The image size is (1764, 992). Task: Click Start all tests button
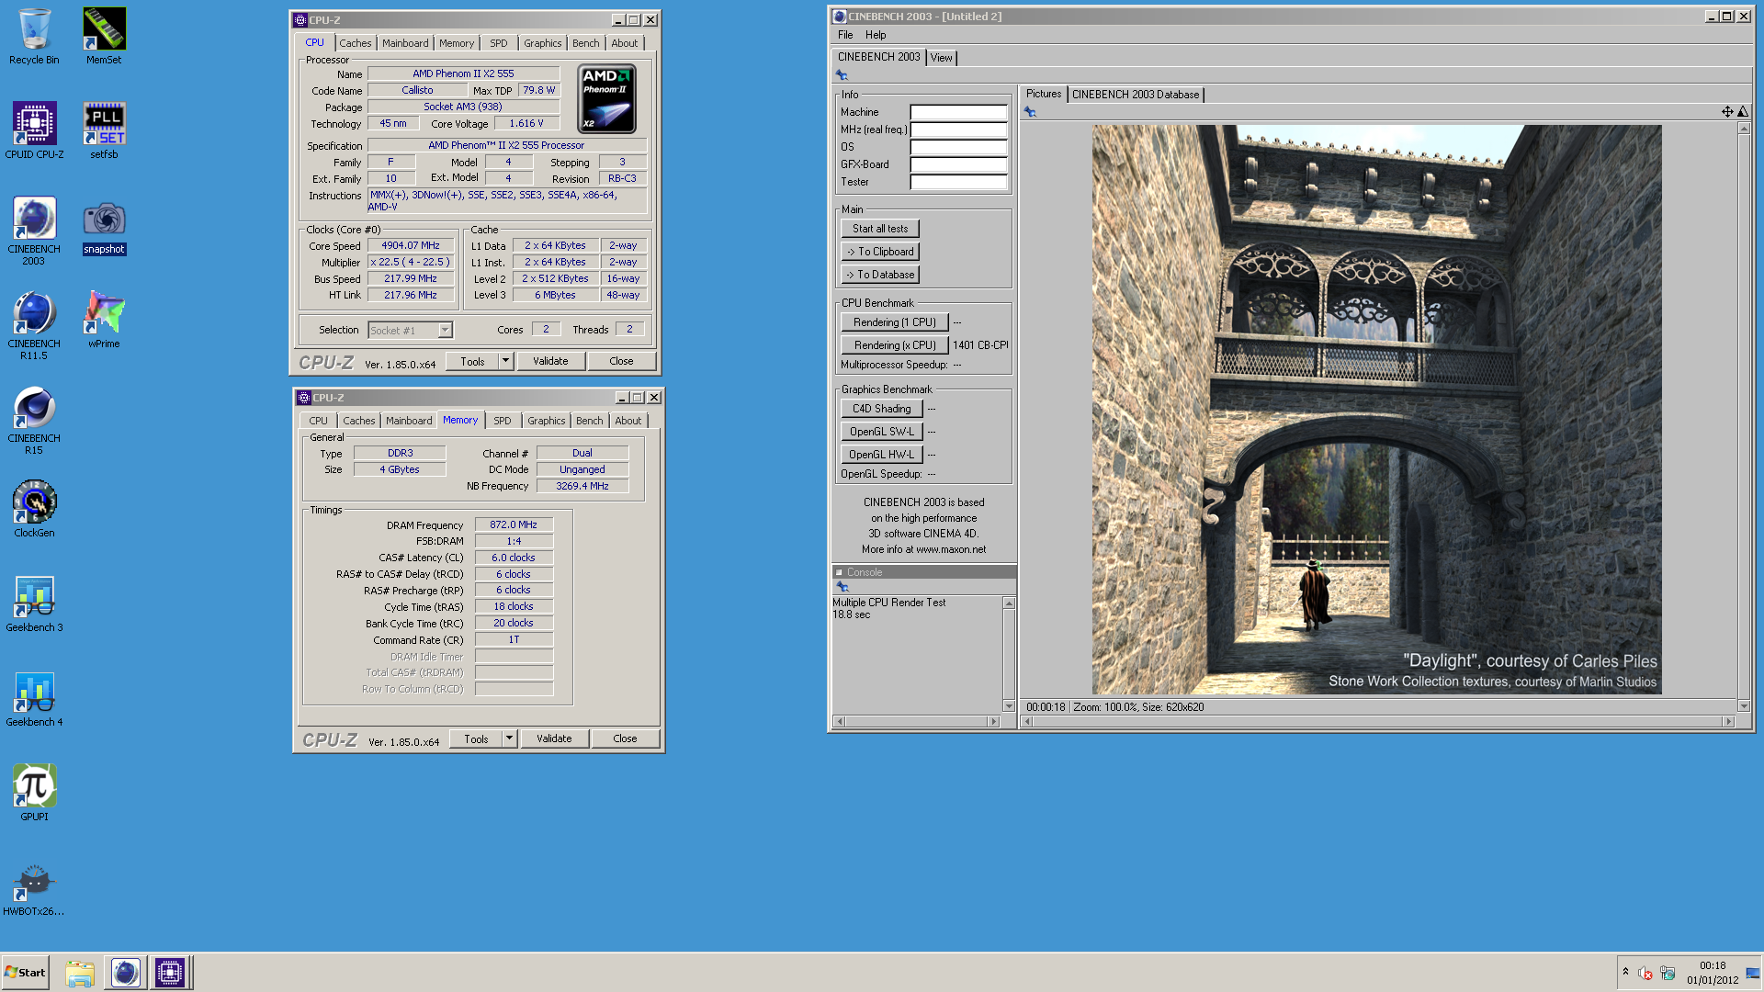(x=880, y=229)
